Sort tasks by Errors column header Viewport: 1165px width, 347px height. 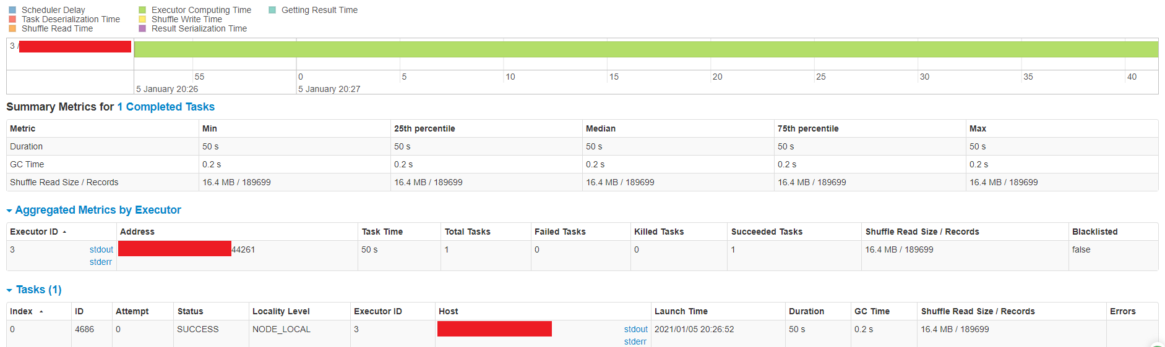click(x=1123, y=311)
